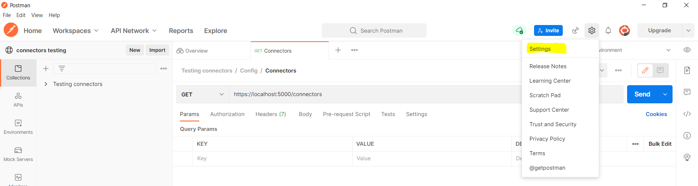
Task: Switch to edit mode pencil icon
Action: [x=645, y=70]
